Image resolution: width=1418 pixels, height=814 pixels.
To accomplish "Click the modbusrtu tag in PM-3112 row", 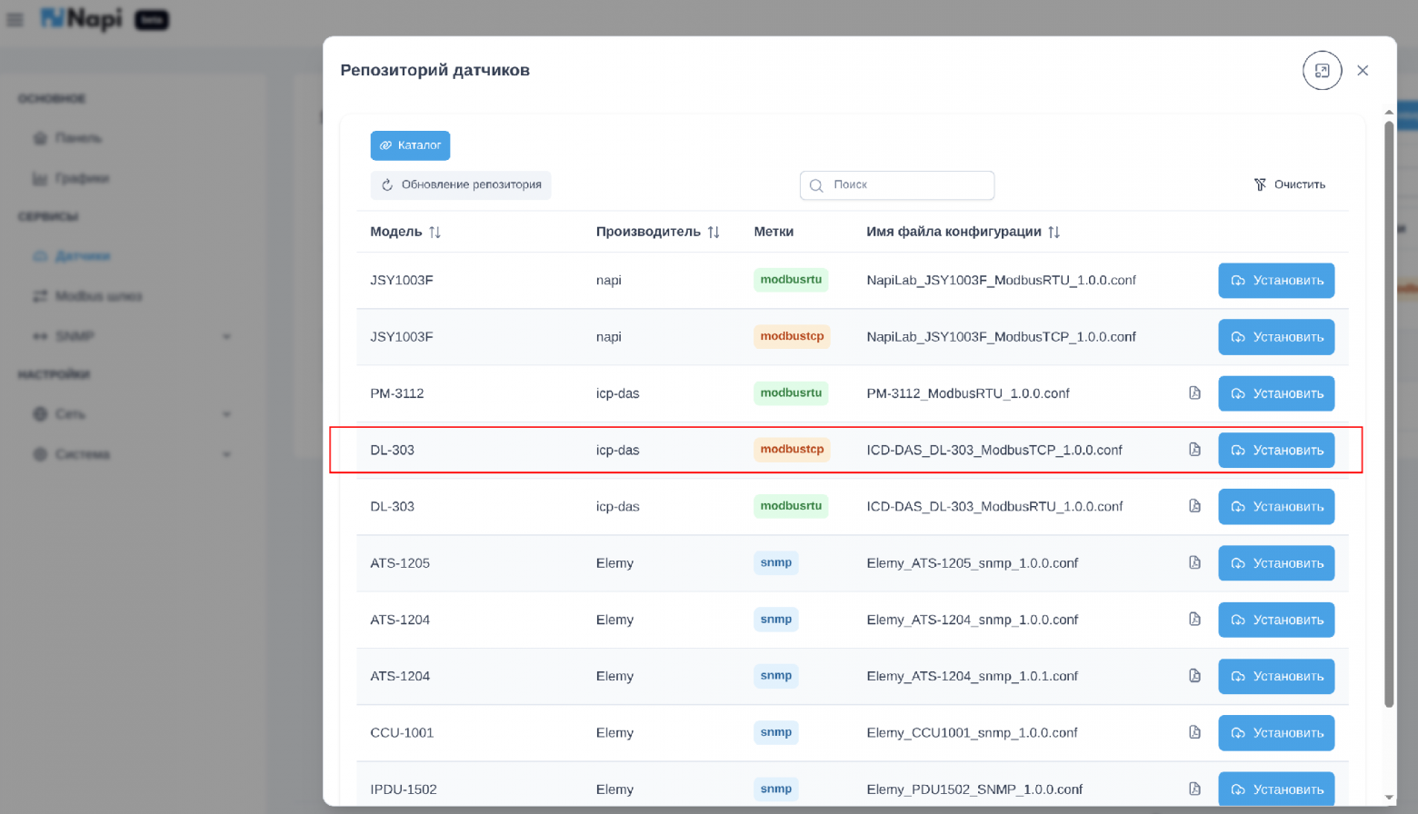I will pyautogui.click(x=791, y=393).
